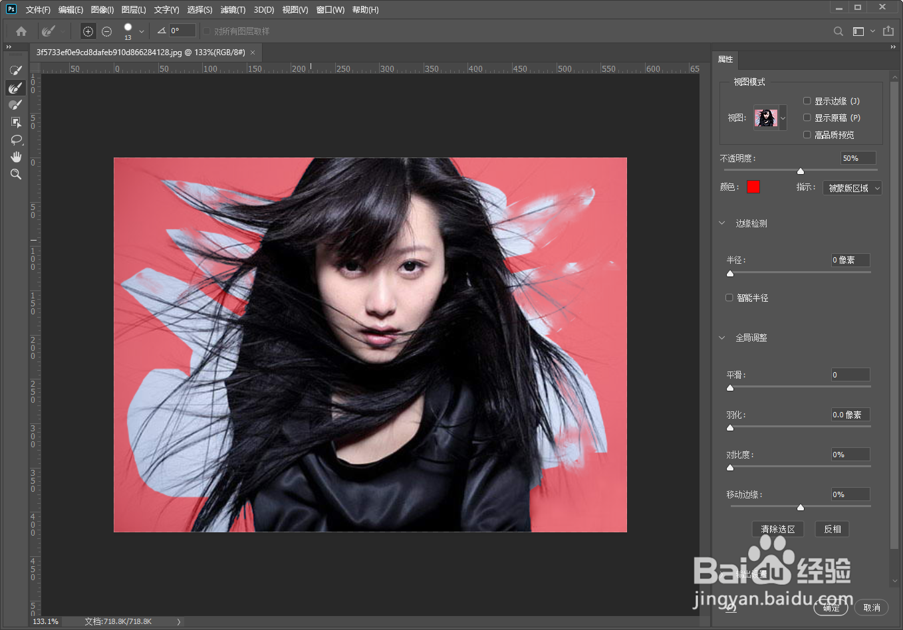Expand the left toolbar double-arrow
The width and height of the screenshot is (903, 630).
(x=9, y=47)
